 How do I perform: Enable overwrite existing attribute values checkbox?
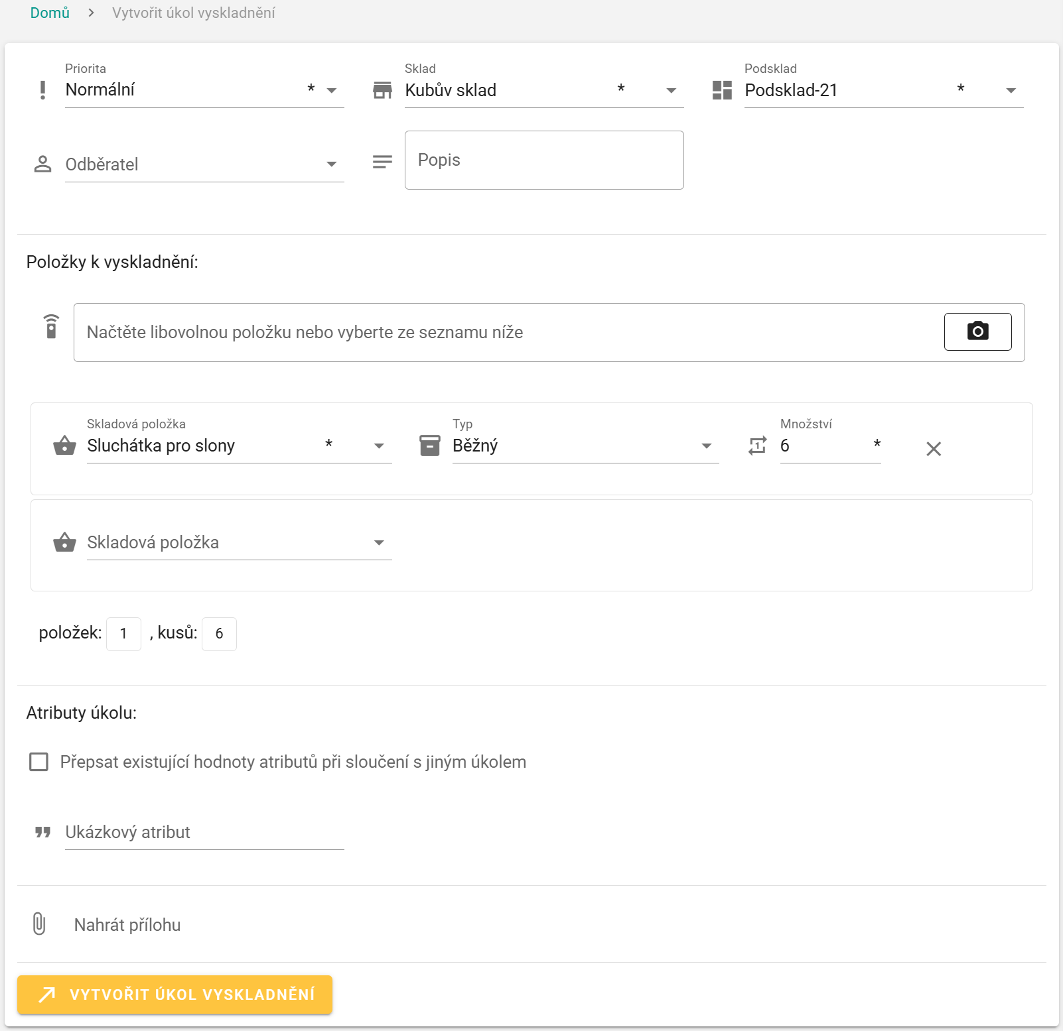point(39,762)
